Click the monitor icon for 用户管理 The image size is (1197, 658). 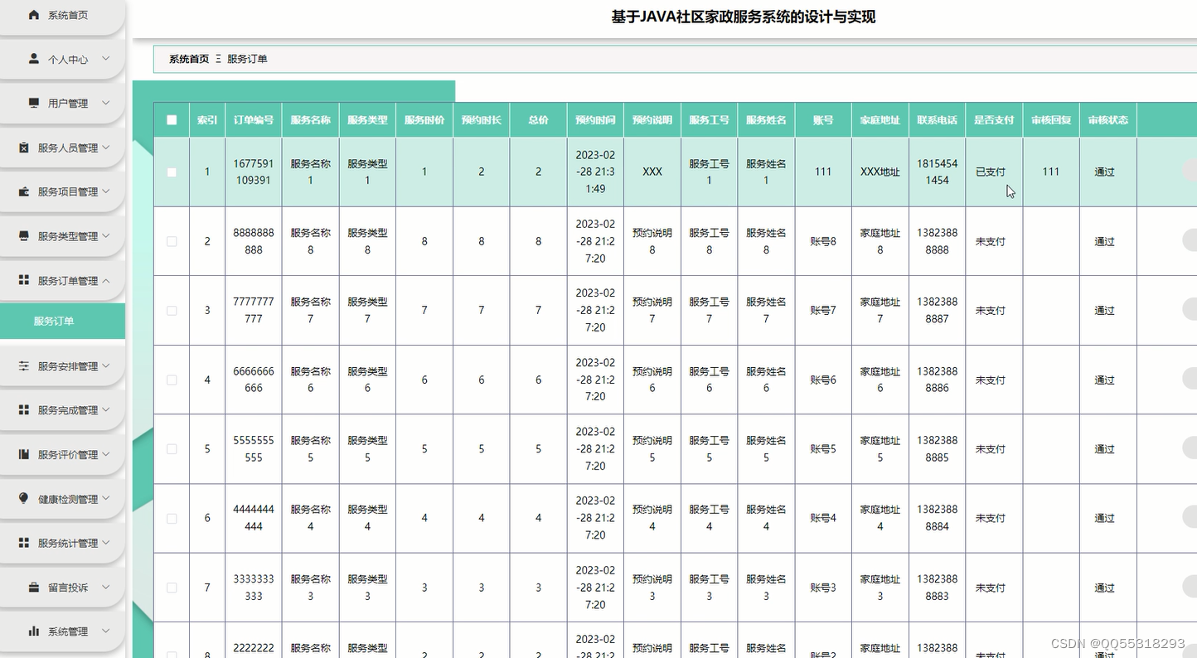coord(34,103)
